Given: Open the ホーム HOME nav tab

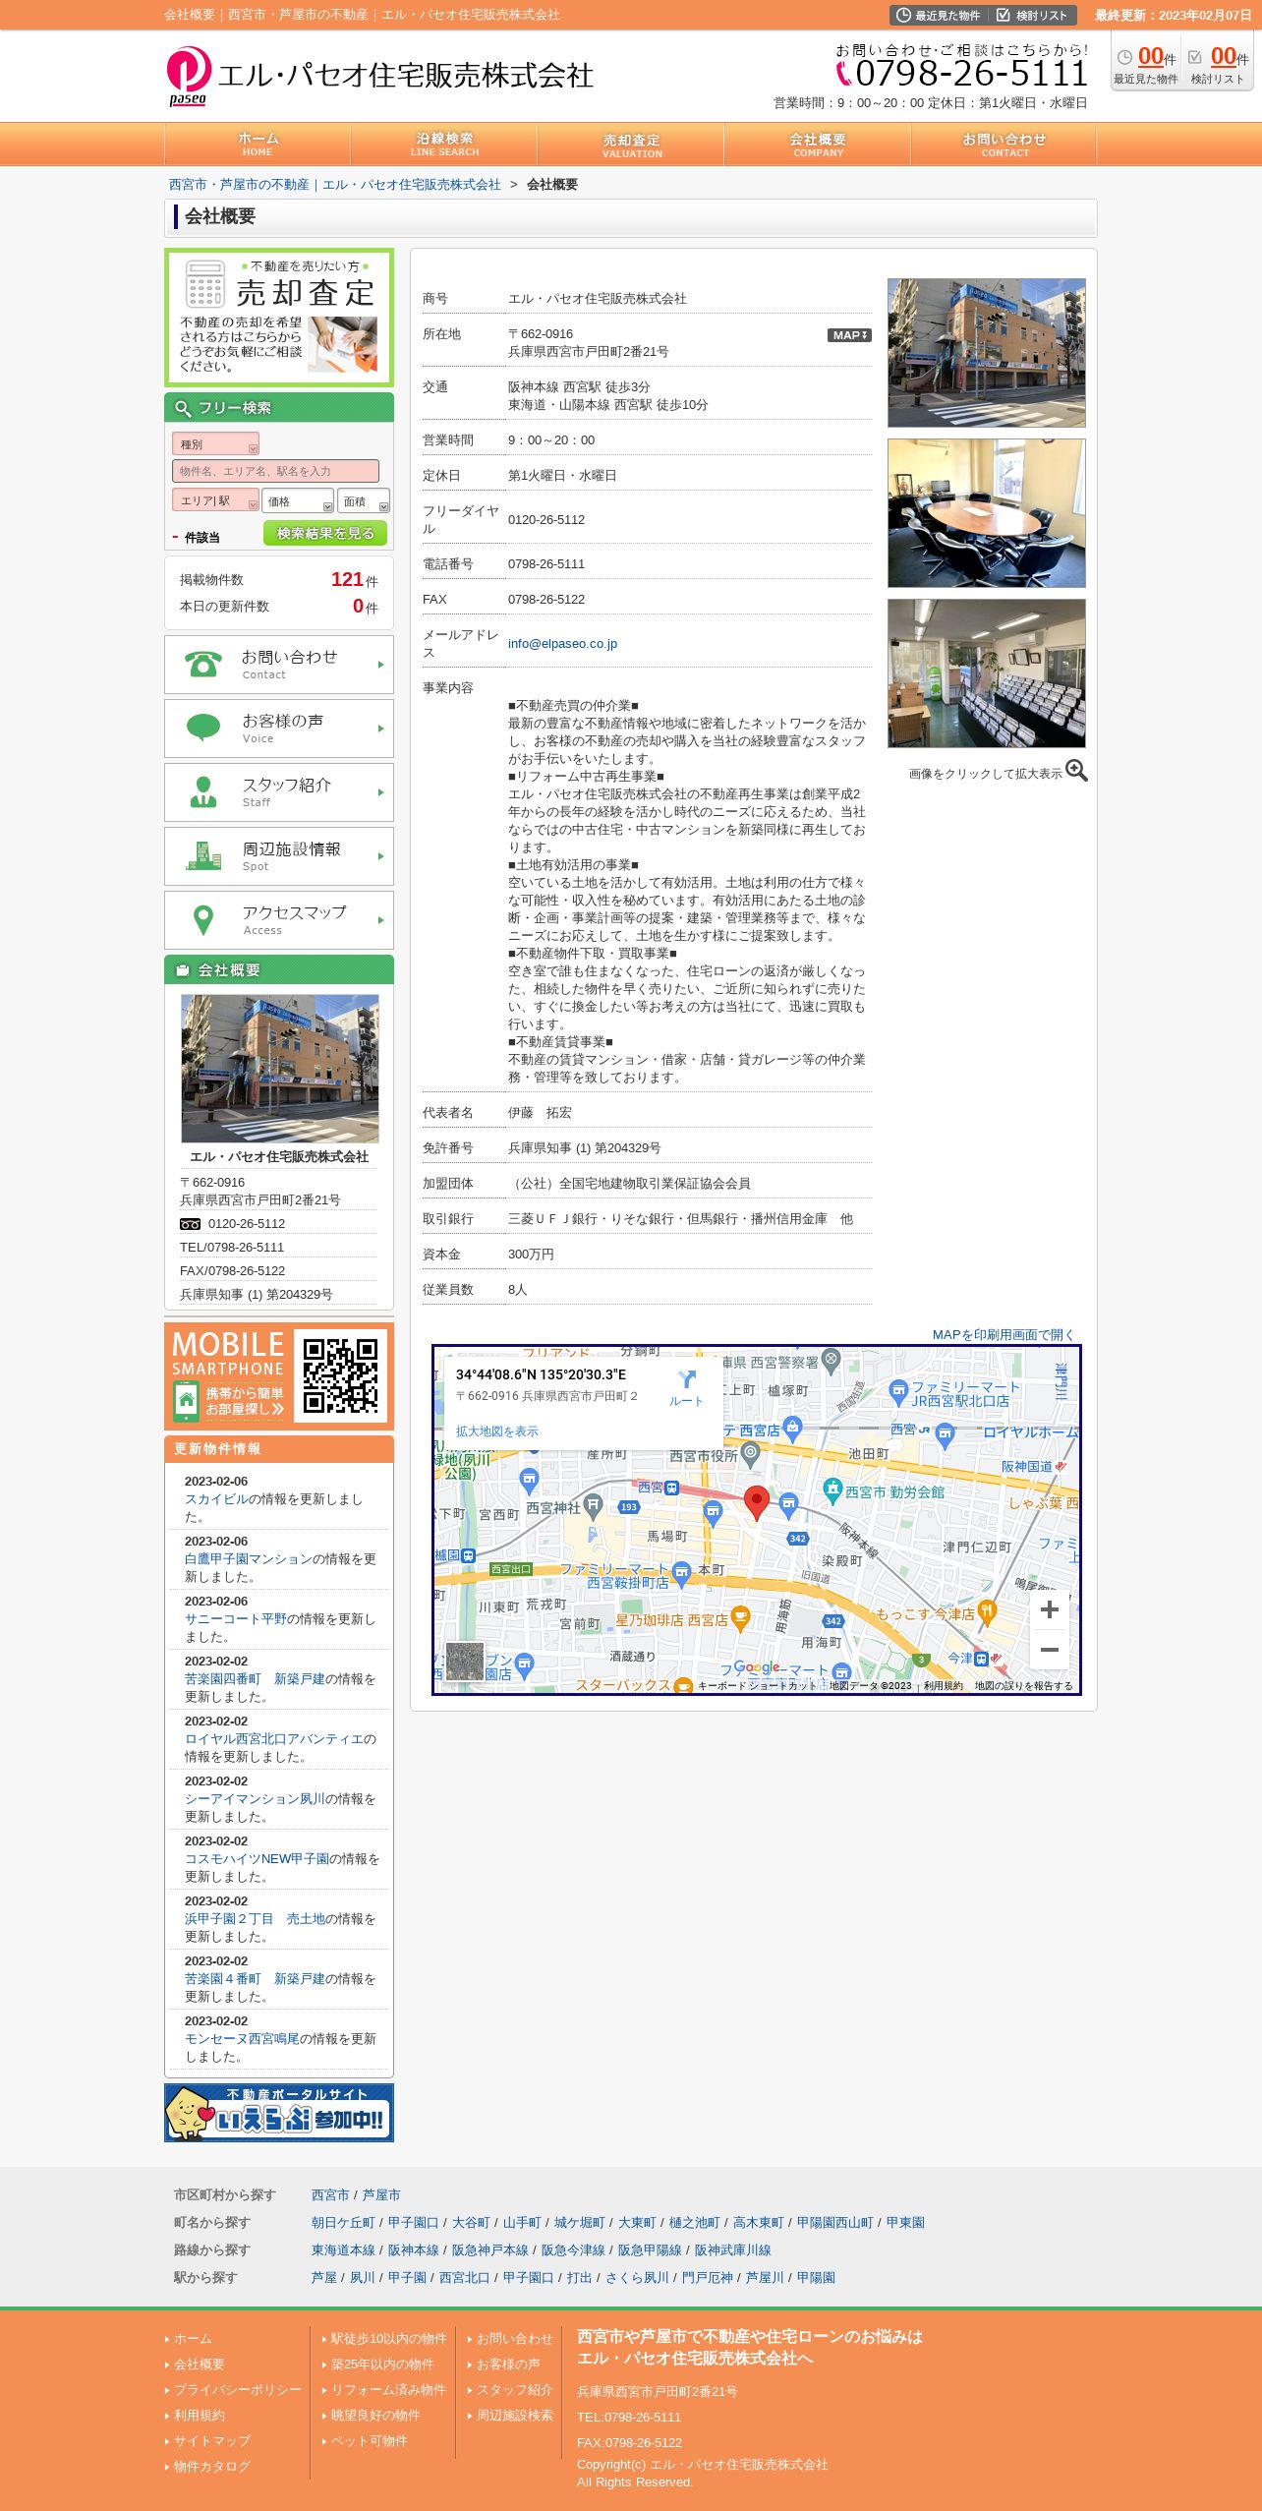Looking at the screenshot, I should [258, 144].
